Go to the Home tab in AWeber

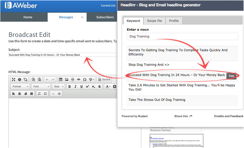coord(28,17)
